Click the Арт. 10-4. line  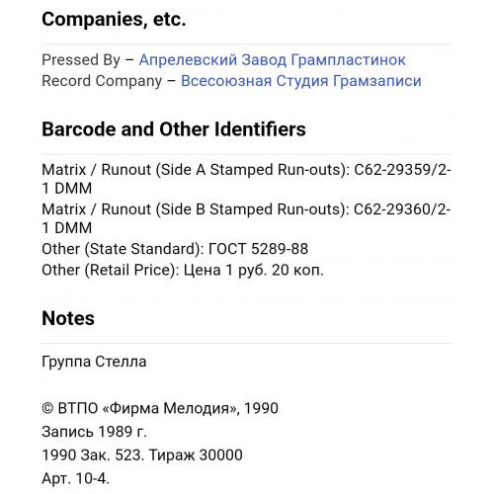(x=75, y=478)
